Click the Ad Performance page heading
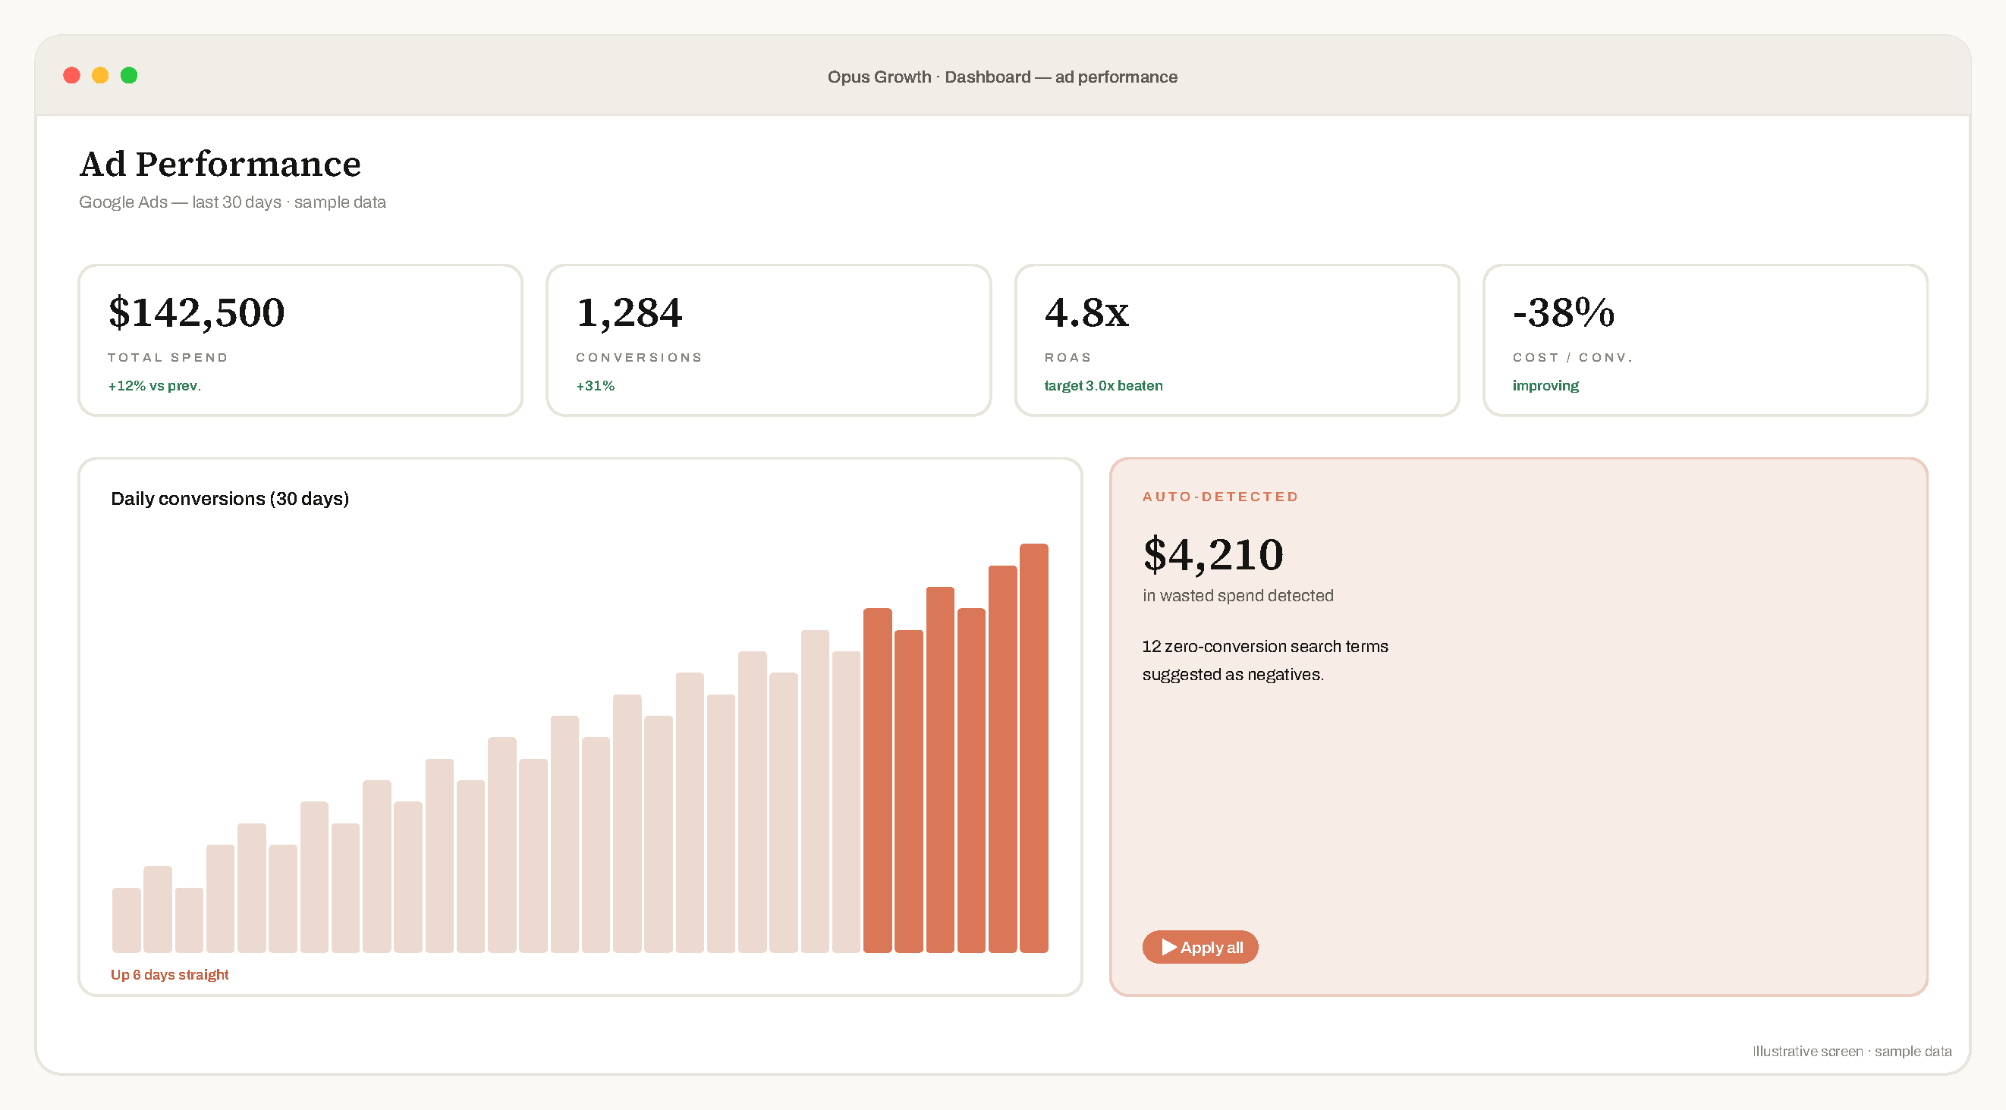Viewport: 2006px width, 1110px height. 220,165
